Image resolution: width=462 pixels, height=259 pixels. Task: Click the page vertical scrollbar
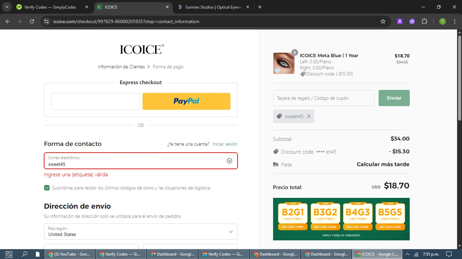tap(460, 78)
